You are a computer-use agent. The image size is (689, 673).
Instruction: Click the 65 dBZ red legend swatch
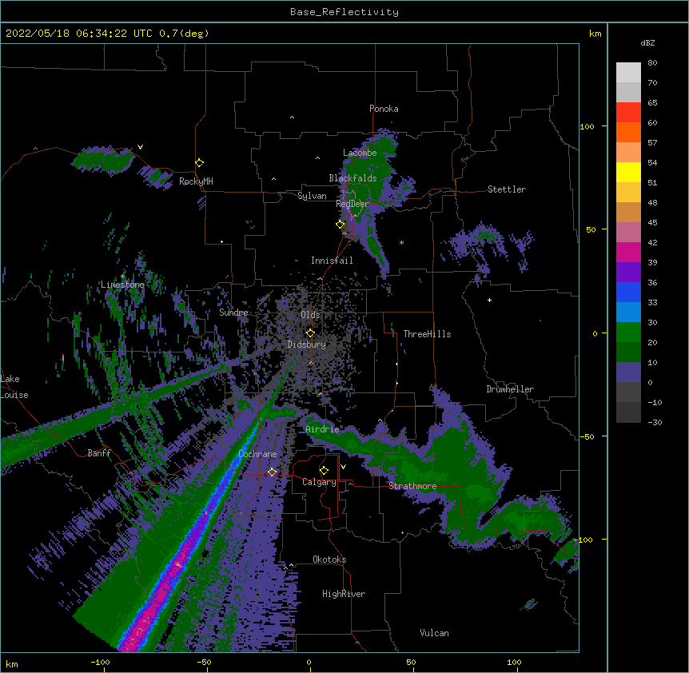[628, 112]
